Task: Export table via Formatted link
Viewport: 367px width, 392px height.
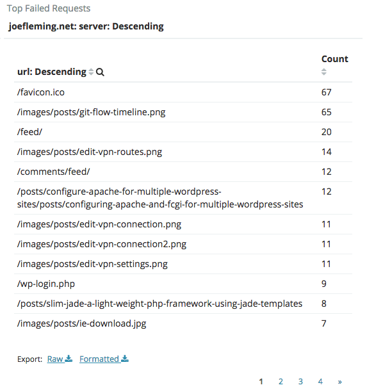Action: point(99,359)
